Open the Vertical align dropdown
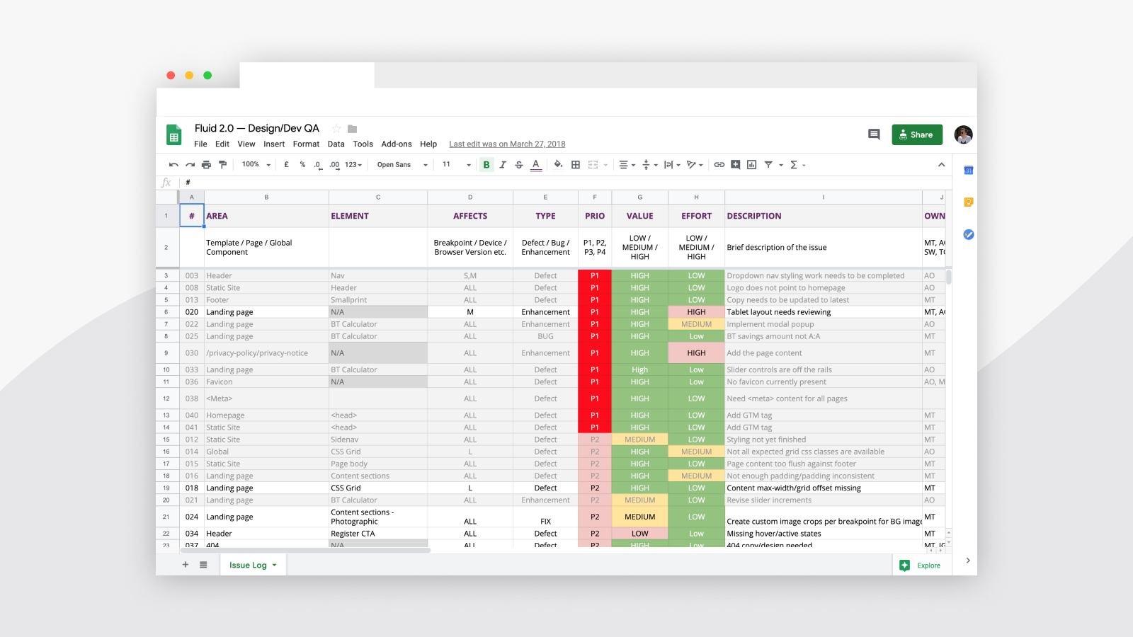Viewport: 1133px width, 637px height. pos(649,165)
